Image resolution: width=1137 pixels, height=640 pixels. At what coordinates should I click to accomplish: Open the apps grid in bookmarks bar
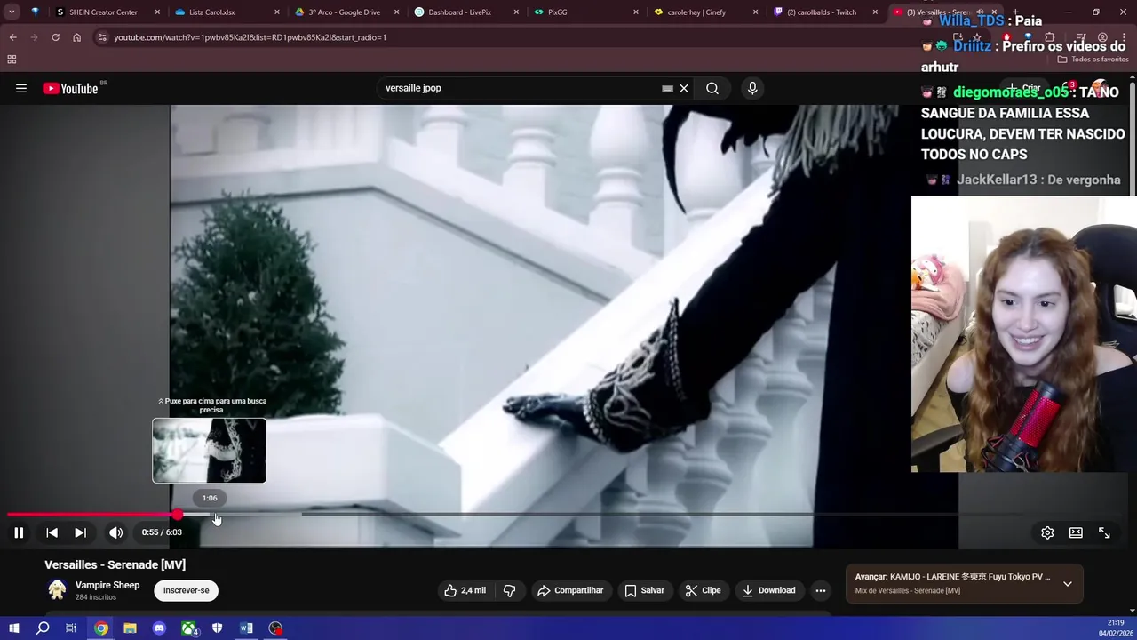tap(12, 60)
